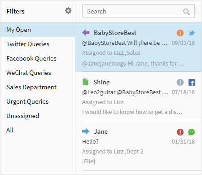
Task: Show Unassigned queries
Action: tap(38, 116)
